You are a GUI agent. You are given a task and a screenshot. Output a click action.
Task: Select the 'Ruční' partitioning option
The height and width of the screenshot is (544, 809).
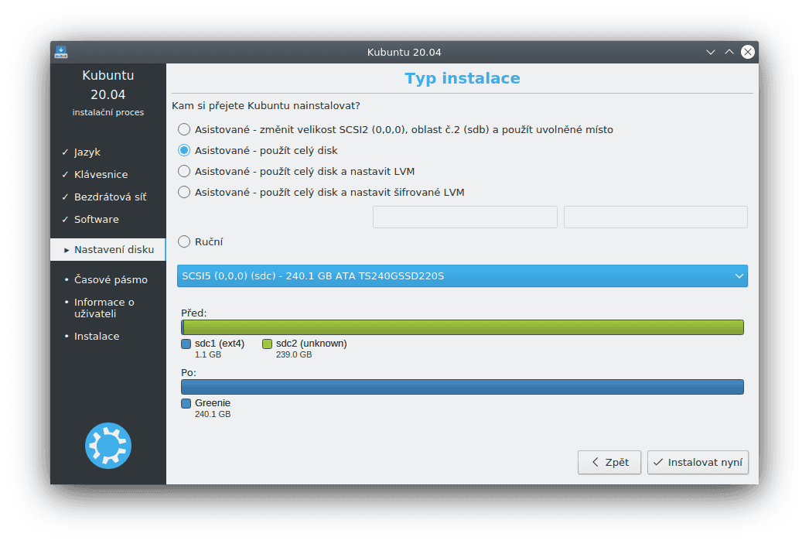[183, 241]
